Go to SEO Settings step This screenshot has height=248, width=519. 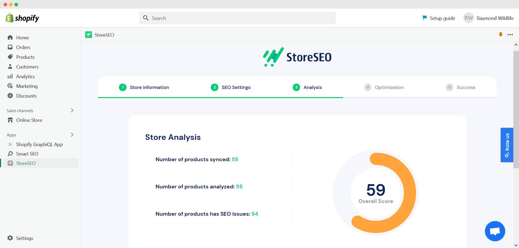click(231, 87)
